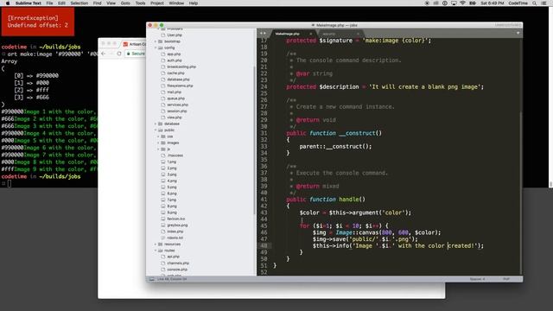The height and width of the screenshot is (311, 553).
Task: Click the AirPlay display icon in menu bar
Action: pyautogui.click(x=454, y=3)
